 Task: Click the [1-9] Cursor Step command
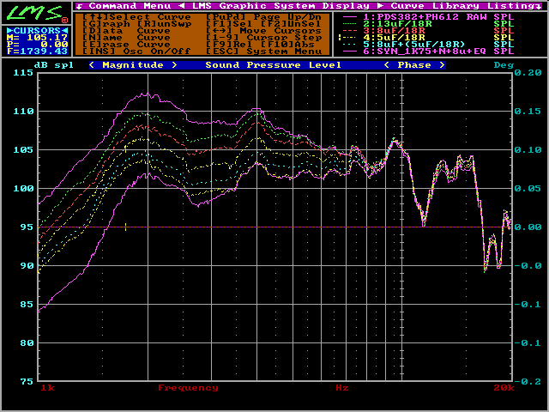pyautogui.click(x=263, y=38)
